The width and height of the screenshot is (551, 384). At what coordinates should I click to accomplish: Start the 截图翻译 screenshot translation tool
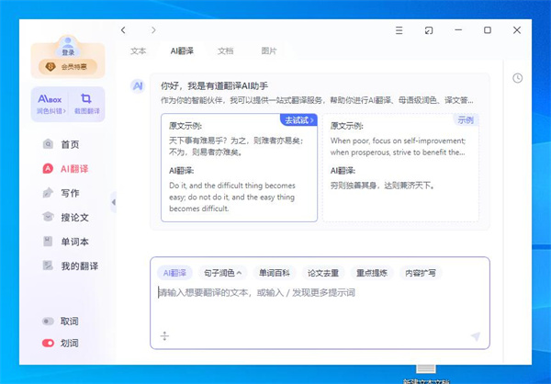(85, 101)
